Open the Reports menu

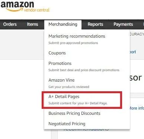tap(95, 24)
